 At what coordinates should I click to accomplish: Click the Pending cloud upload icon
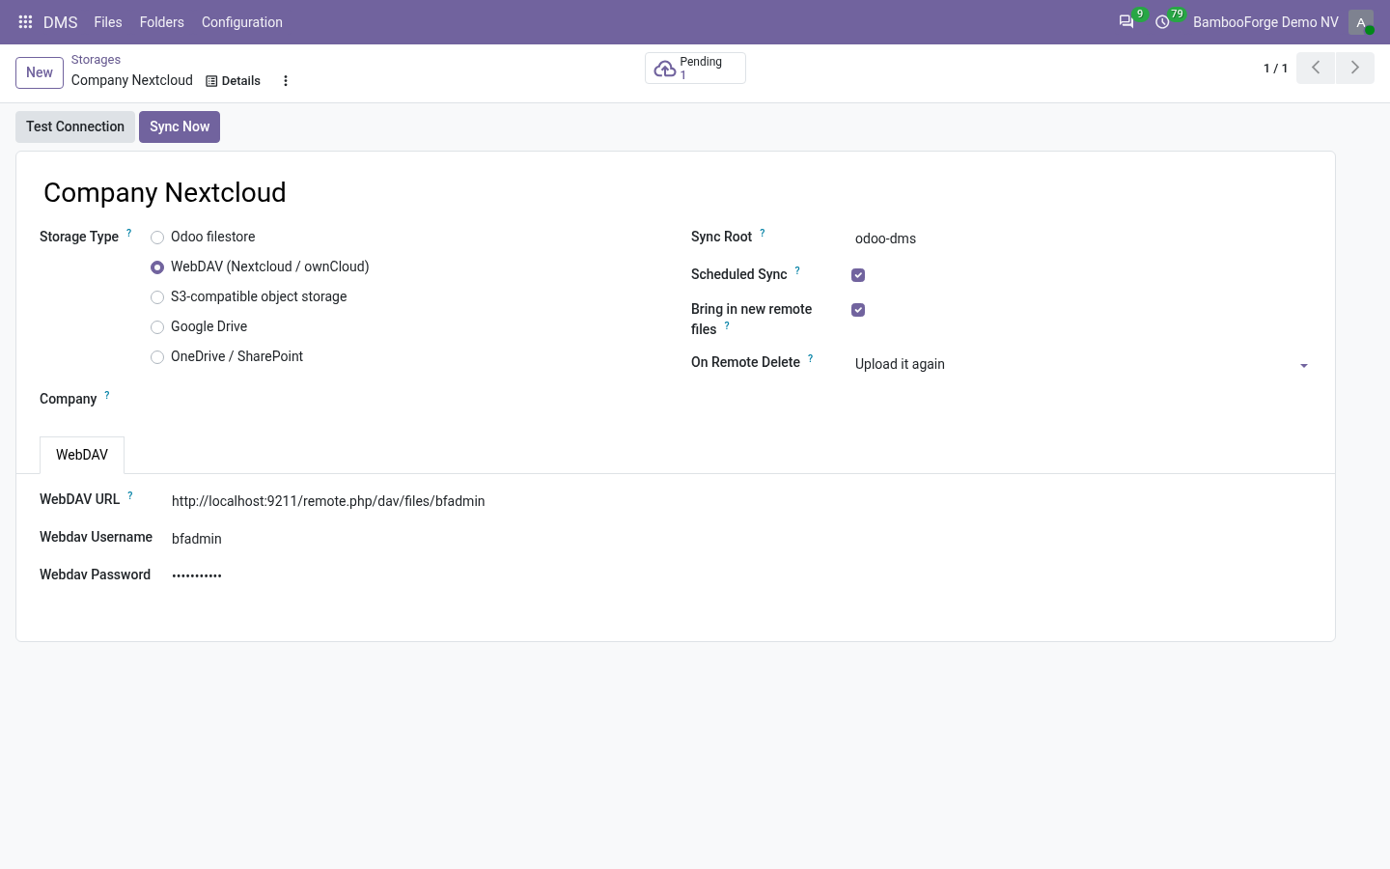pyautogui.click(x=665, y=69)
